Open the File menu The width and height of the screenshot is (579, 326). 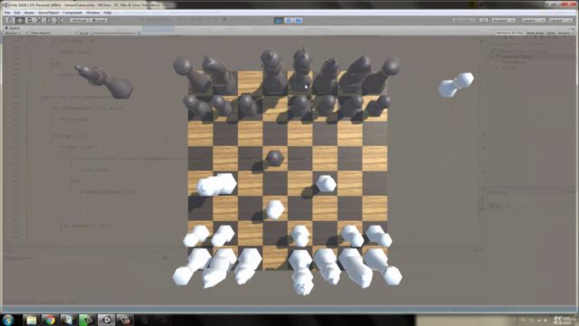pos(7,13)
